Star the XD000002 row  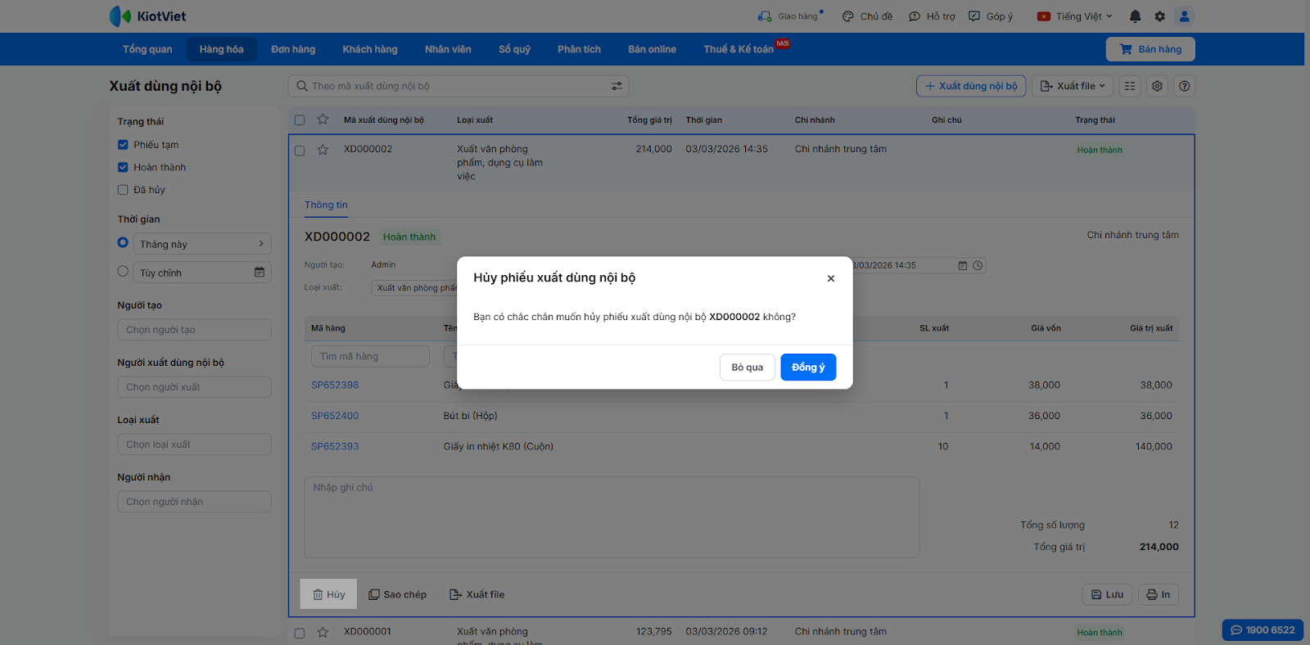(x=323, y=150)
